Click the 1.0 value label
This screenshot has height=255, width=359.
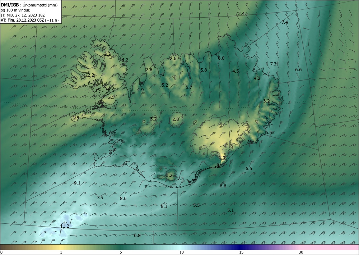pyautogui.click(x=222, y=158)
